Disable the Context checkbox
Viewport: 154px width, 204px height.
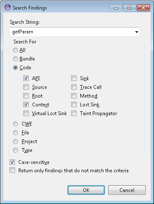click(x=26, y=105)
